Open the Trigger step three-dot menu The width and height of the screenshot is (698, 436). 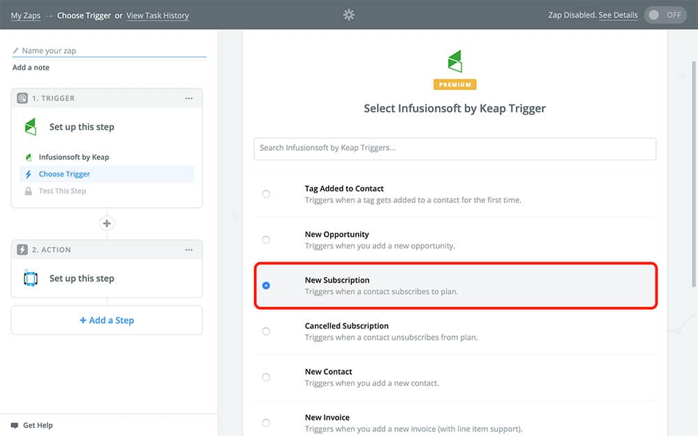point(189,98)
